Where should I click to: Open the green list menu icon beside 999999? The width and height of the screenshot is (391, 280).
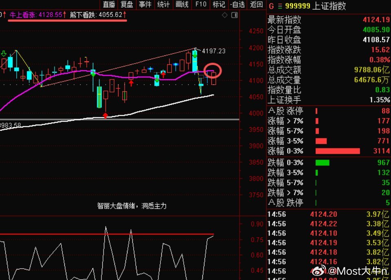[280, 6]
